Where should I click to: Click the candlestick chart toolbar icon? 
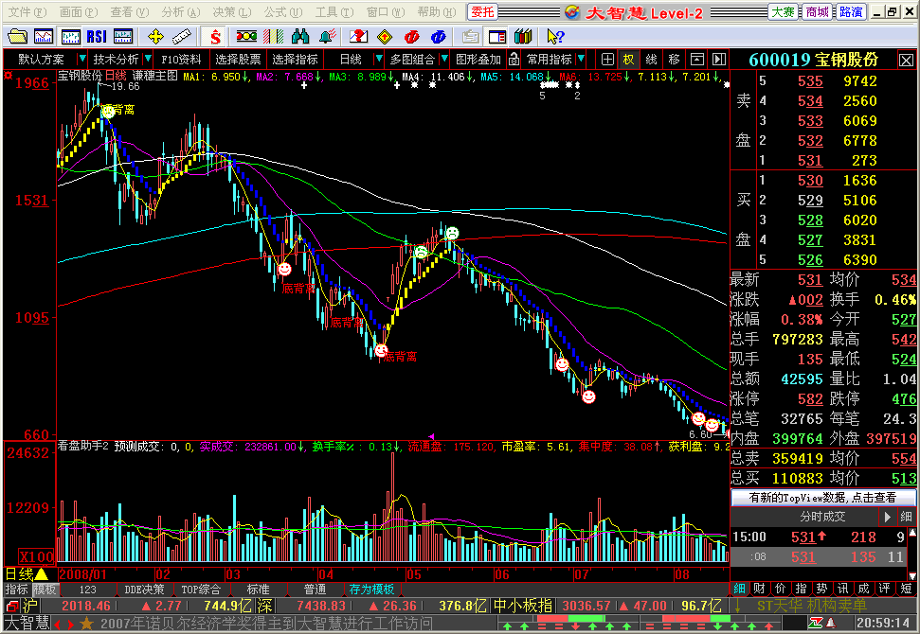point(70,37)
